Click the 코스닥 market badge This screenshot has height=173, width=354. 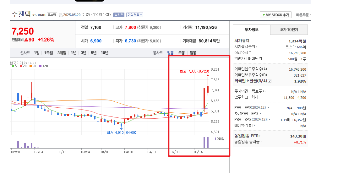pyautogui.click(x=52, y=15)
